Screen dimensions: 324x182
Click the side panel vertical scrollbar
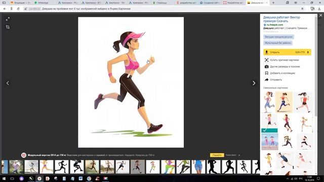pyautogui.click(x=315, y=66)
